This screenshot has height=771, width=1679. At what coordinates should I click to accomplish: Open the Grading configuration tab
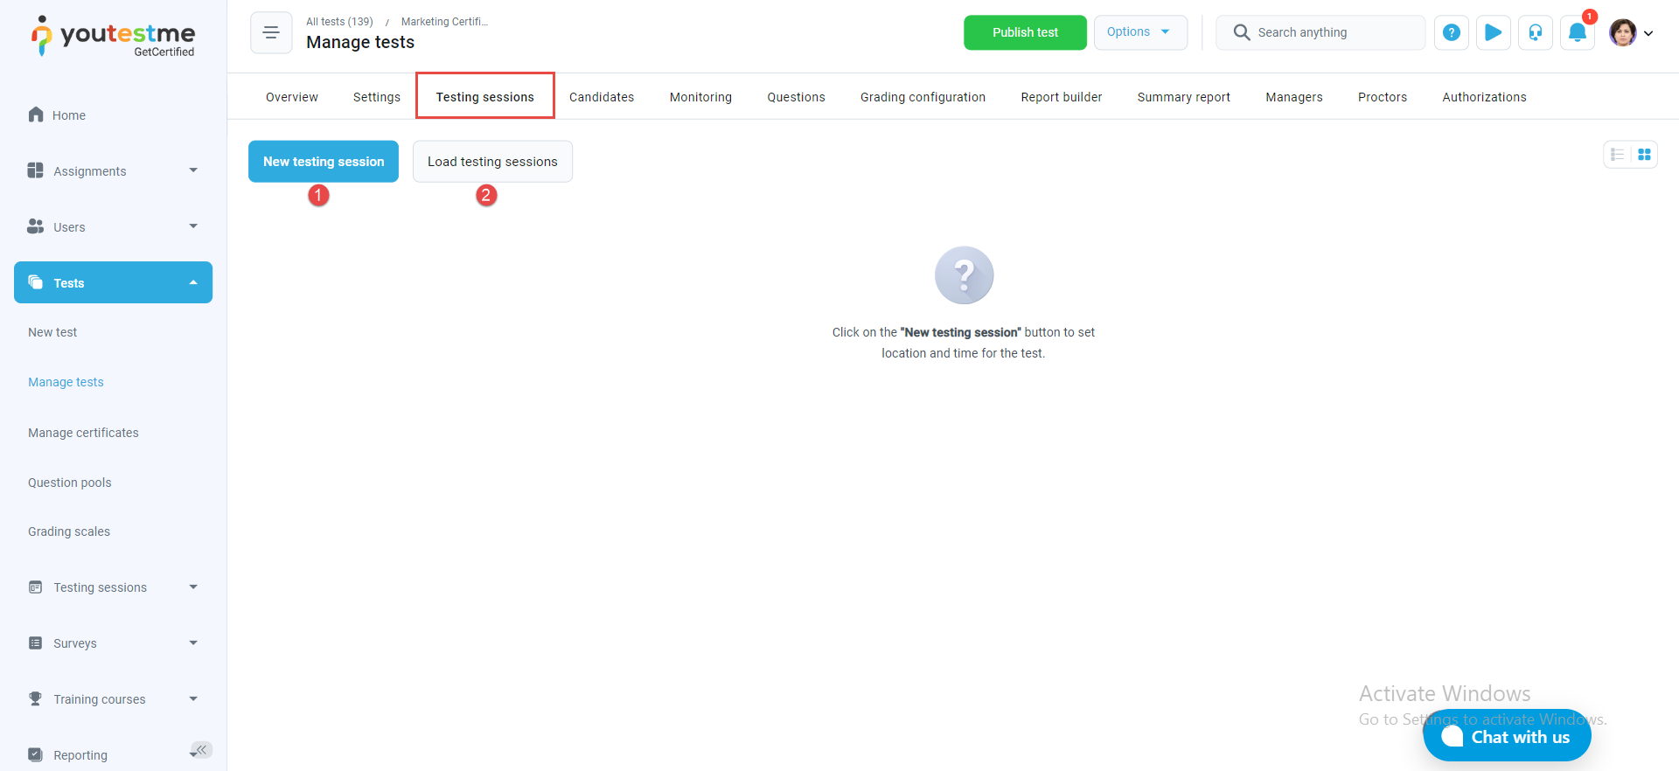point(923,97)
